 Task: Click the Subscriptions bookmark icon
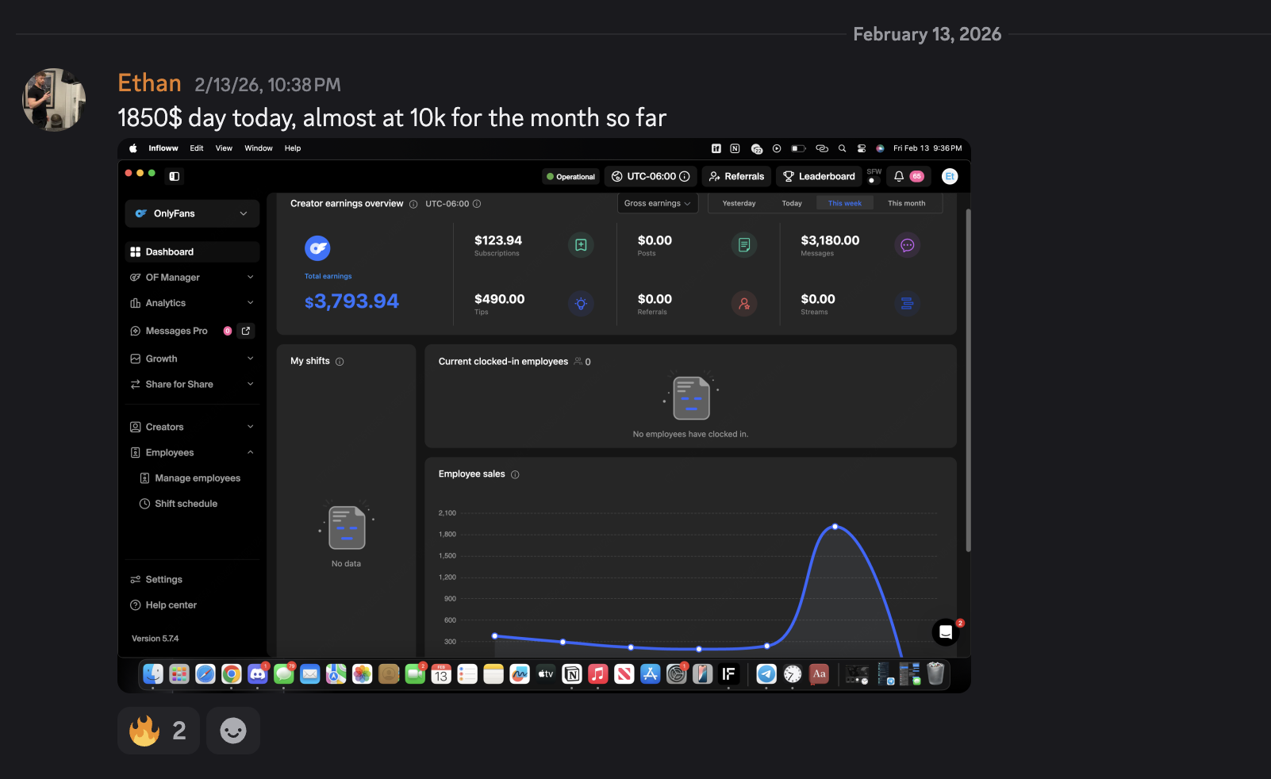pos(581,245)
